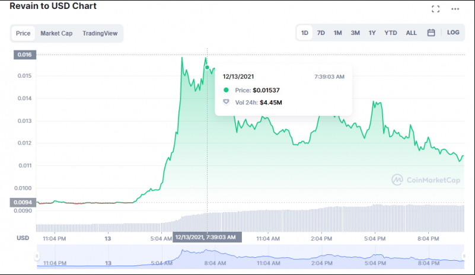Screen dimensions: 475x275
Task: Click the 0.016 price axis label
Action: (x=24, y=55)
